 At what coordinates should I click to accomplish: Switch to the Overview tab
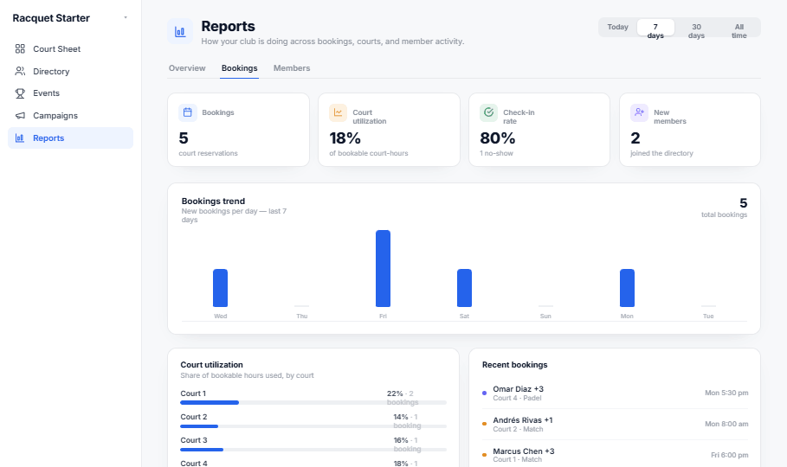187,68
